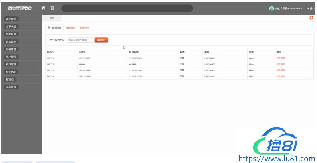The height and width of the screenshot is (163, 317).
Task: Switch to the 加款流水 tab
Action: [x=71, y=28]
